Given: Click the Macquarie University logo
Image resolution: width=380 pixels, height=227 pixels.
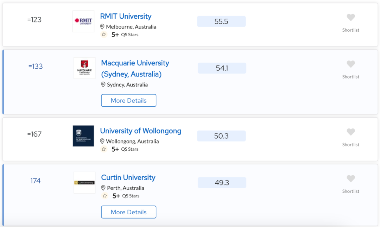Looking at the screenshot, I should coord(84,68).
